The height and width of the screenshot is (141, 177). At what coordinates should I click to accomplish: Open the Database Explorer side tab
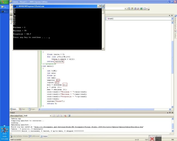coord(175,22)
